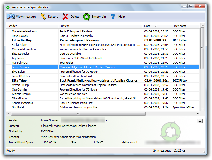The width and height of the screenshot is (212, 160).
Task: Click subject 'Add more glamour to your life'
Action: point(78,107)
